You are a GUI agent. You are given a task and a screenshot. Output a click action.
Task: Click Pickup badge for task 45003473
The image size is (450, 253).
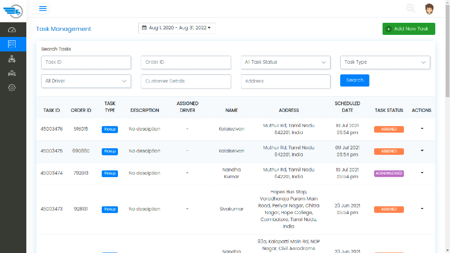click(110, 209)
